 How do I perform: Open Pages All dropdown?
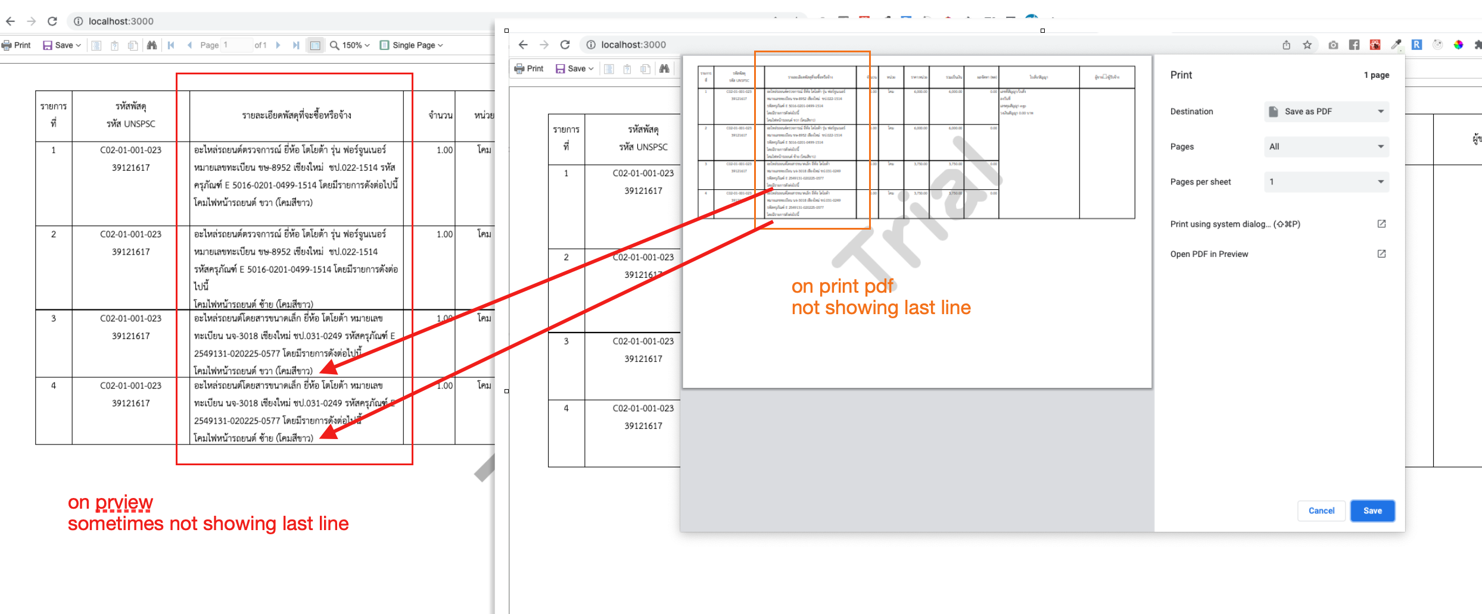tap(1327, 146)
